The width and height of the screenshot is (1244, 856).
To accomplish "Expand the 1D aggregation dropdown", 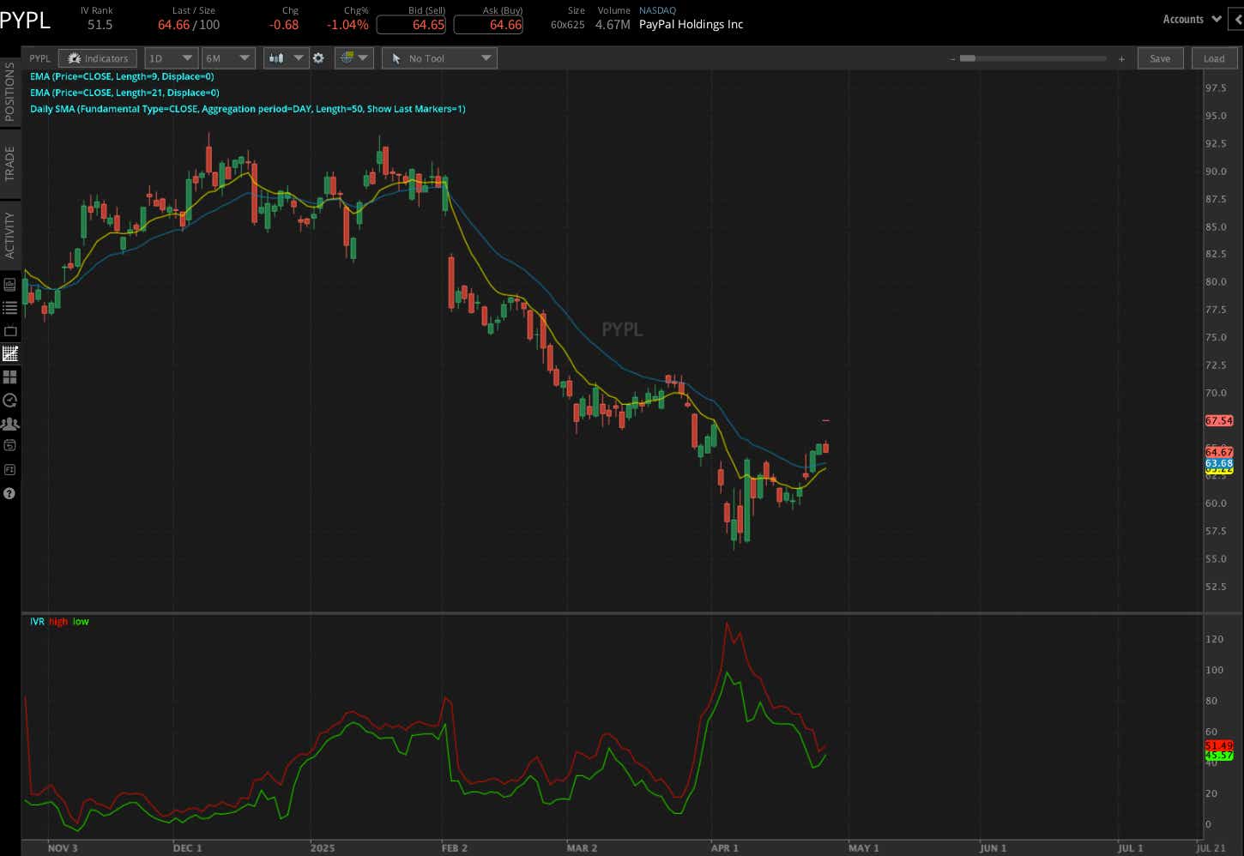I will point(170,58).
